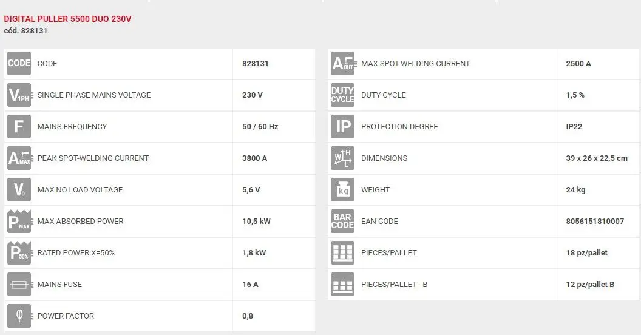Click the mains frequency F icon
The height and width of the screenshot is (335, 641).
[19, 127]
